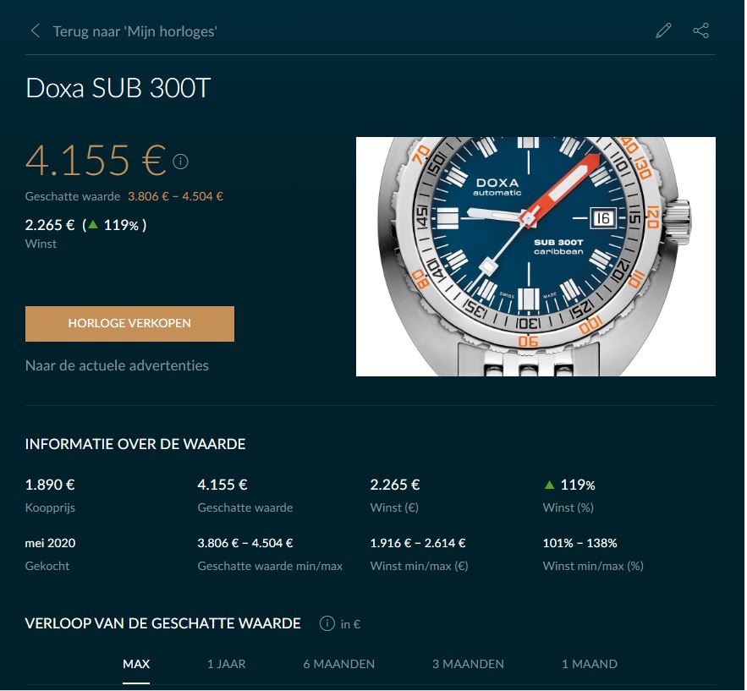Screen dimensions: 747x691
Task: Switch to the 6 MAANDEN tab
Action: tap(338, 664)
